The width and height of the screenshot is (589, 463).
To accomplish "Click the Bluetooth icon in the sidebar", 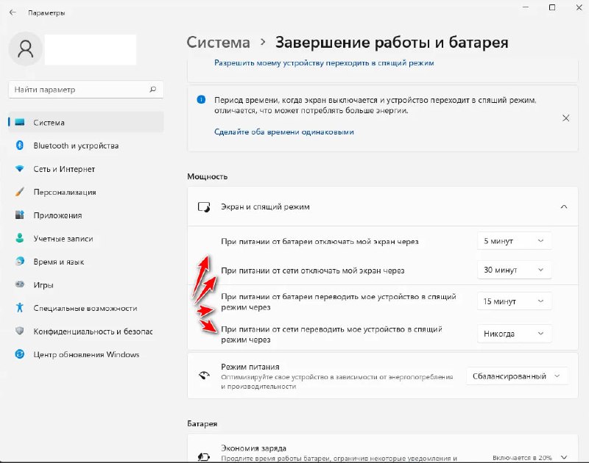I will point(20,146).
